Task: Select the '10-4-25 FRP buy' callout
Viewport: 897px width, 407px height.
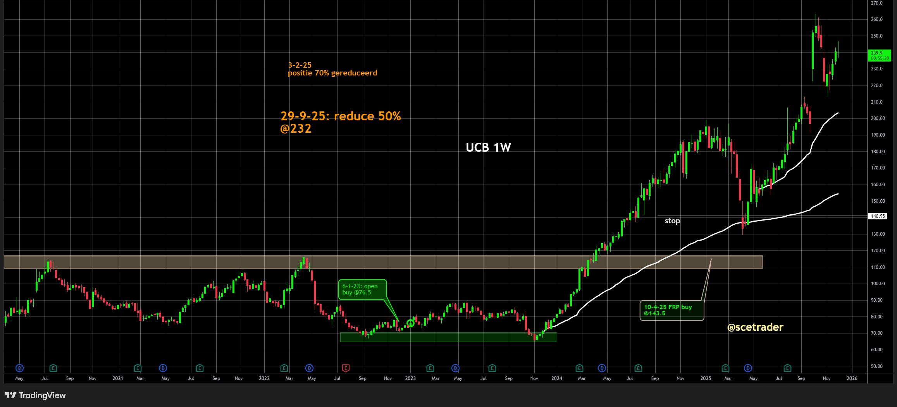Action: click(671, 310)
